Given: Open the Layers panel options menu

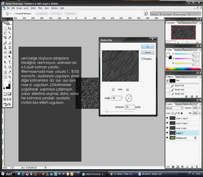Looking at the screenshot, I should pos(200,104).
